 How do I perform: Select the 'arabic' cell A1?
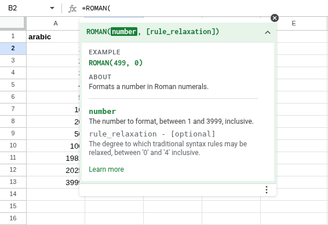[x=53, y=37]
